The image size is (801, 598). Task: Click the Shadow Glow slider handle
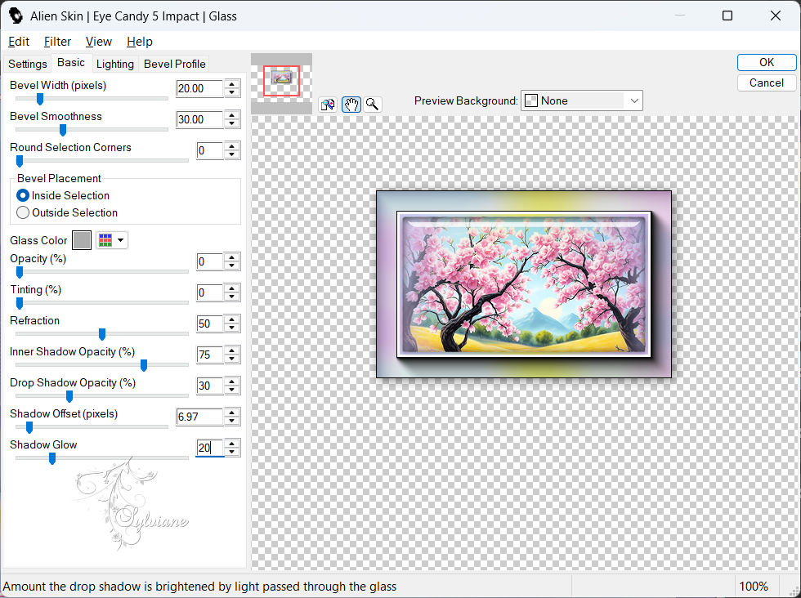click(52, 458)
